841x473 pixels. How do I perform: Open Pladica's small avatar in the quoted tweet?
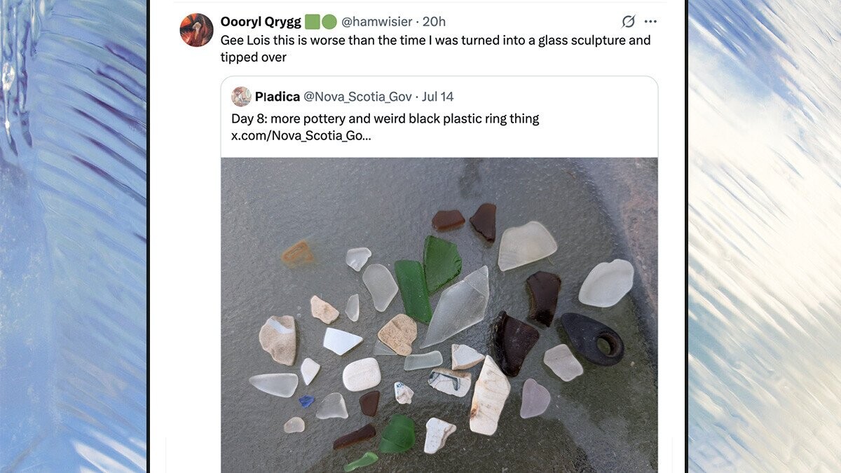click(241, 97)
